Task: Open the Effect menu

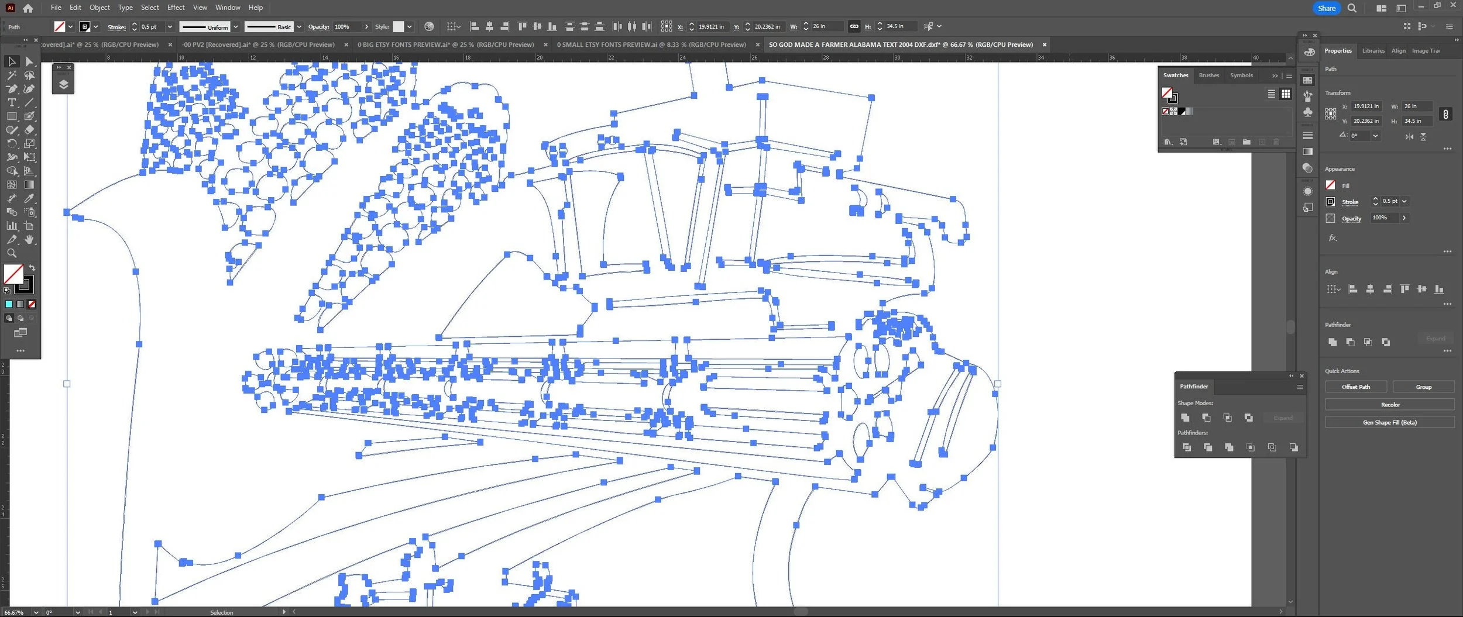Action: [176, 8]
